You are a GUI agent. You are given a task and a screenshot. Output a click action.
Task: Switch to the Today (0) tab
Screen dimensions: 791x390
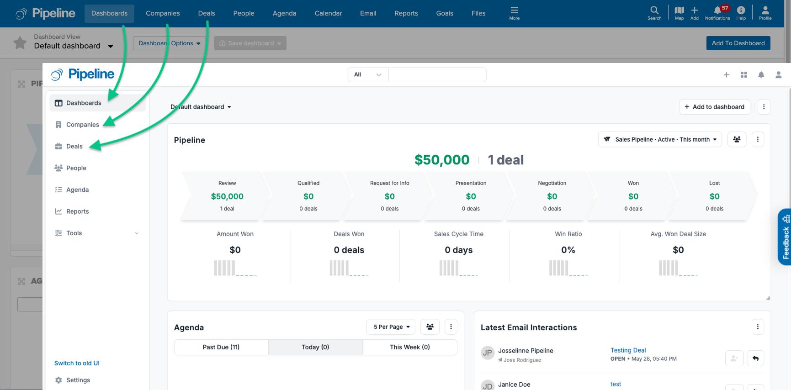(315, 347)
